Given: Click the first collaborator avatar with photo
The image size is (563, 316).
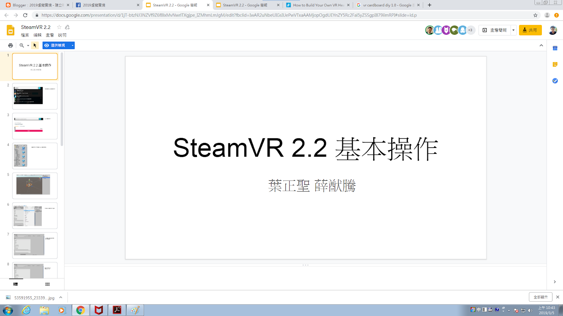Looking at the screenshot, I should (429, 30).
